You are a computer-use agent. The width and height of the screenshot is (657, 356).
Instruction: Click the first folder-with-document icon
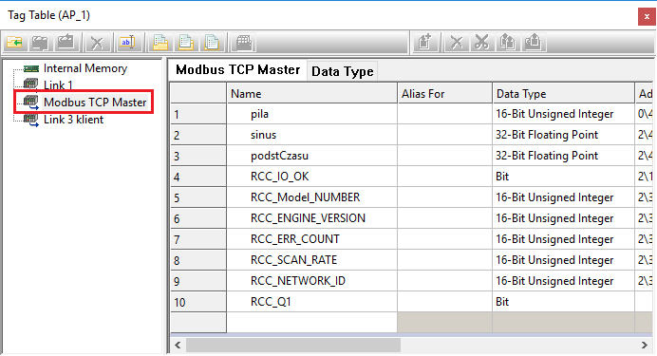pyautogui.click(x=160, y=43)
